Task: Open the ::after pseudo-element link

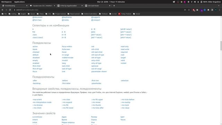Action: (35, 81)
